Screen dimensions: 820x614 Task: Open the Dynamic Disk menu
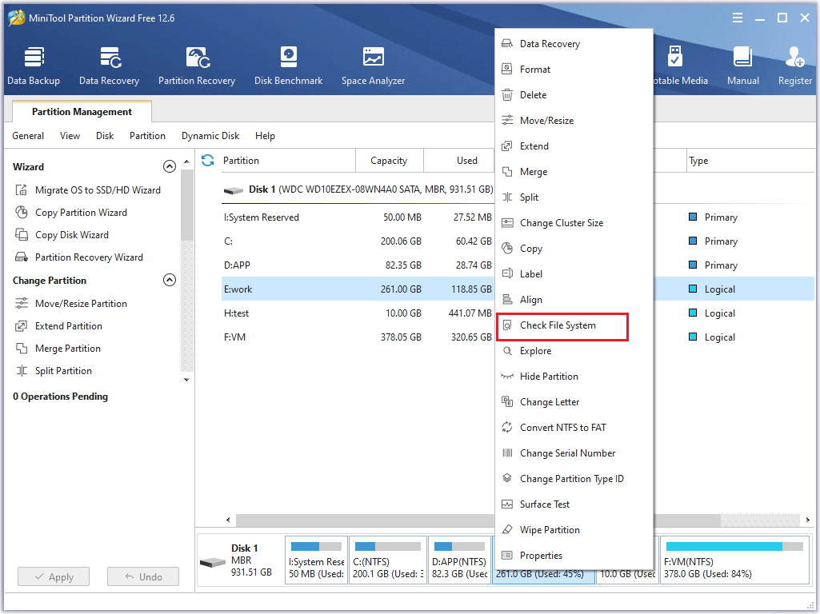(x=210, y=136)
